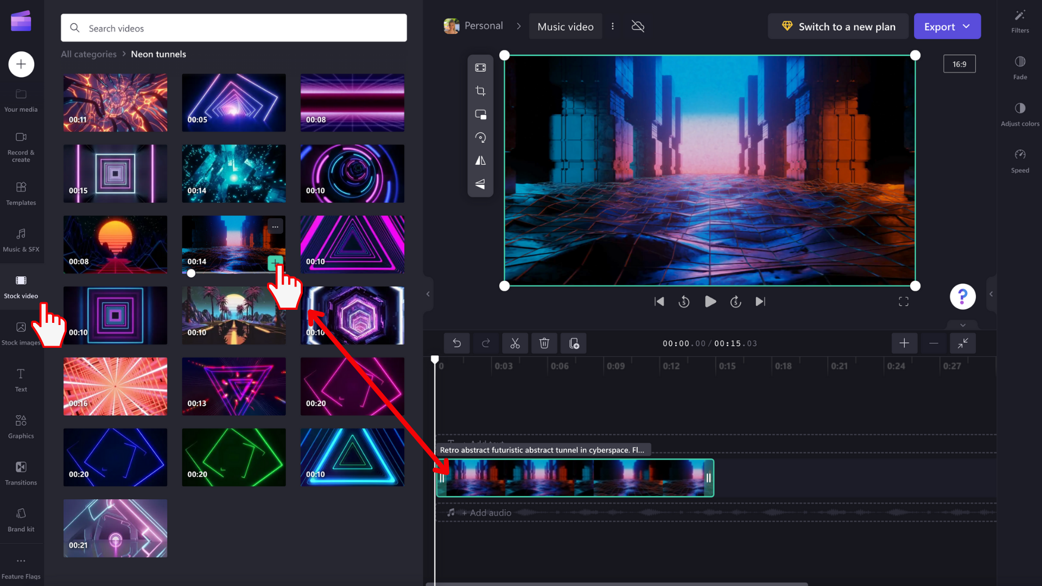Click Switch to a new plan
This screenshot has height=586, width=1042.
click(x=838, y=26)
